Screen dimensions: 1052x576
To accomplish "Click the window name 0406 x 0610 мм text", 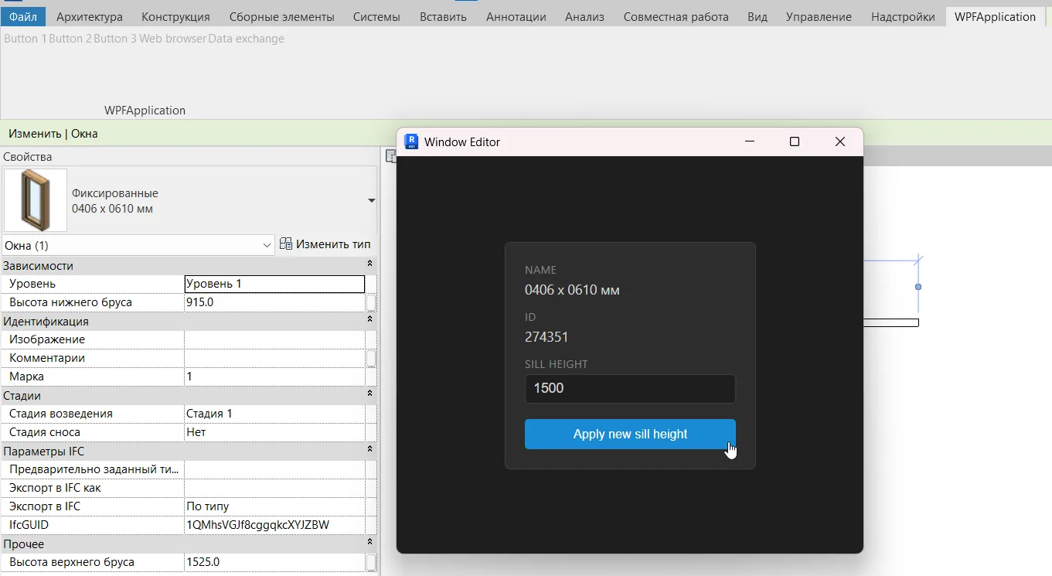I will [572, 291].
